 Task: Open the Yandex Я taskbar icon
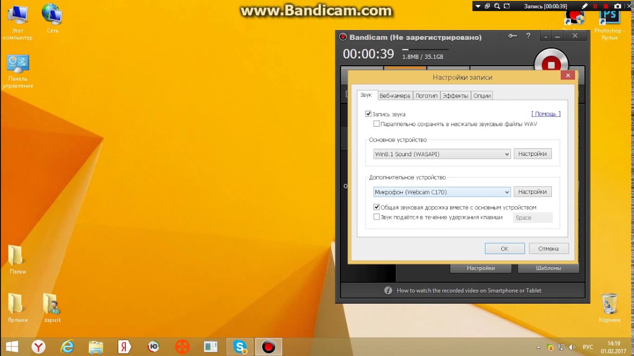click(124, 347)
